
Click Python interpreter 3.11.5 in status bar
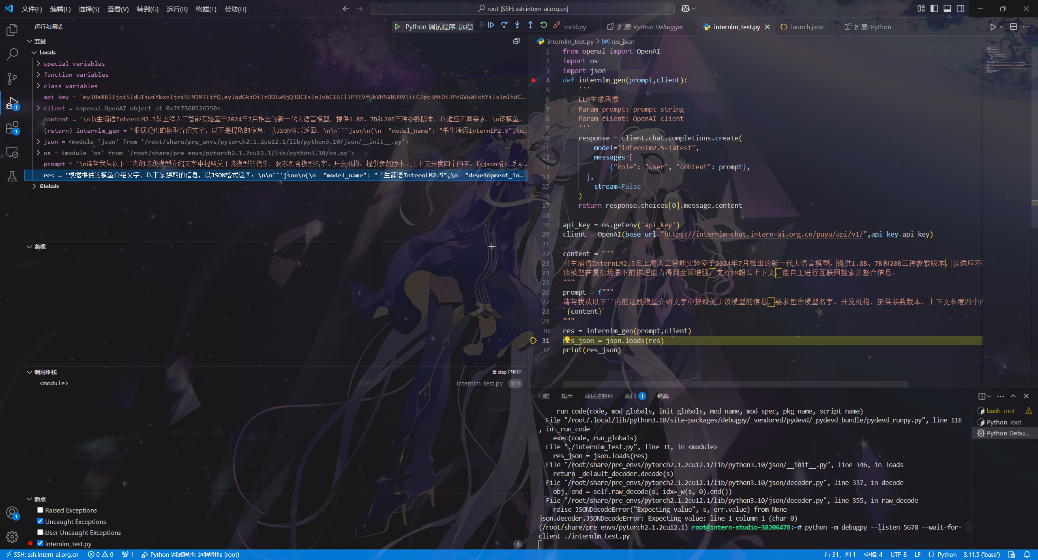pos(982,554)
